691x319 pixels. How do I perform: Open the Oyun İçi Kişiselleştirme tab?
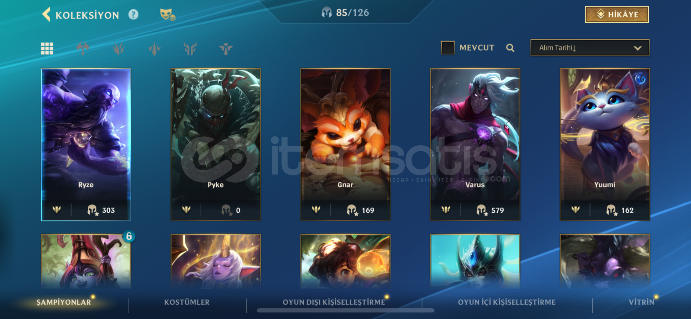(507, 302)
